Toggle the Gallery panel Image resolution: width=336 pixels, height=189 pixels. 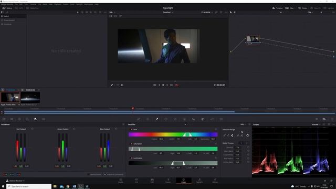point(7,8)
